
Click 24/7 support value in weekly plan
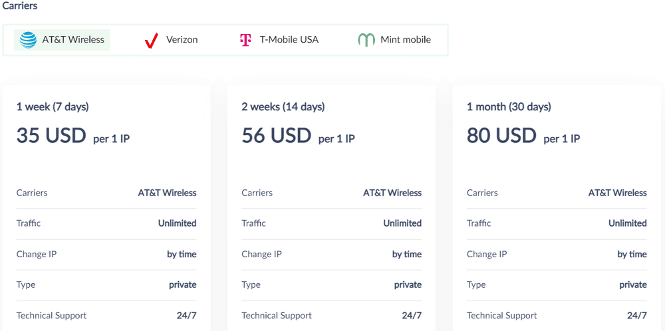click(187, 316)
